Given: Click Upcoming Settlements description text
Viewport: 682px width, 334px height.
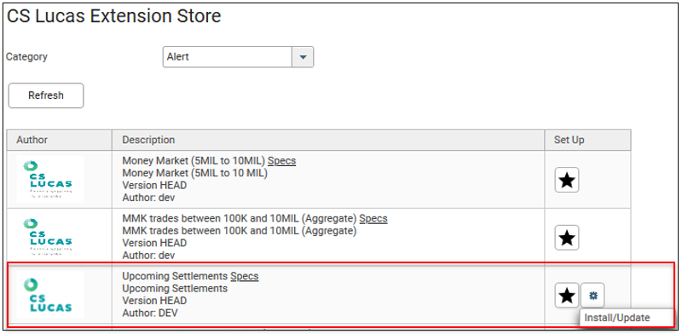Looking at the screenshot, I should point(175,288).
